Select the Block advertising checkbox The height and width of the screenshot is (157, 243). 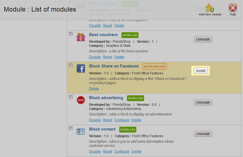(71, 97)
